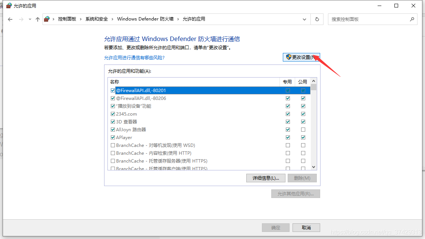Click the search magnifier icon
Image resolution: width=425 pixels, height=239 pixels.
point(412,19)
